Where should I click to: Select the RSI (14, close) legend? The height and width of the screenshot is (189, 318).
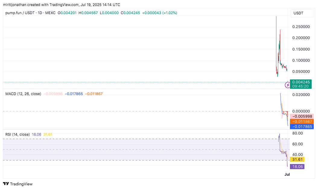[17, 134]
